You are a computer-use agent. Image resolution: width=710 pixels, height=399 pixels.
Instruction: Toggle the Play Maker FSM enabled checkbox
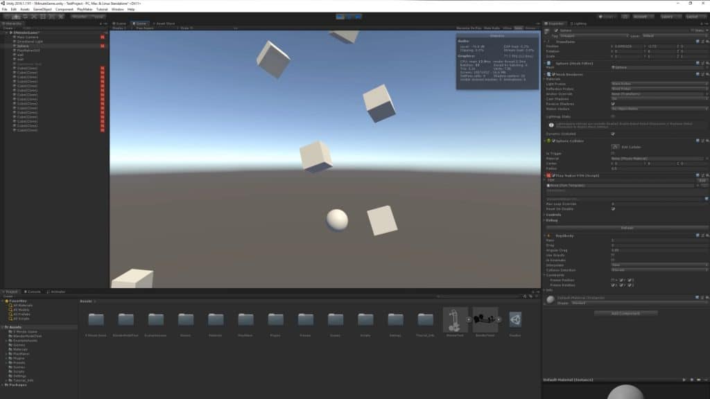(553, 175)
